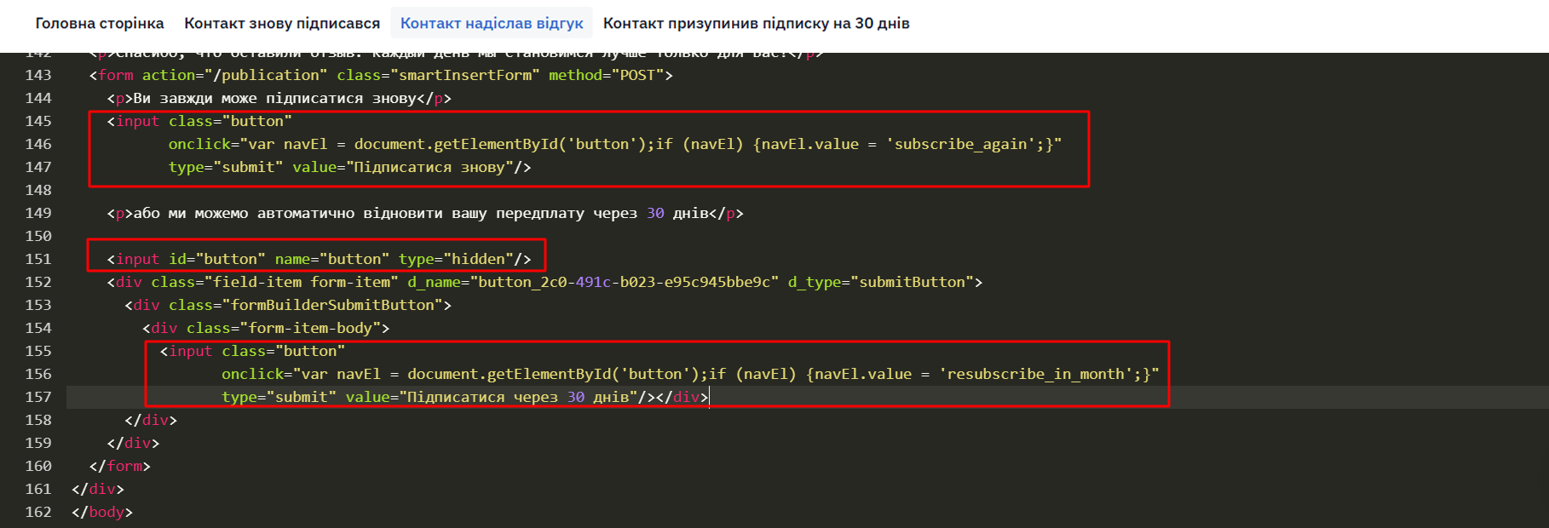This screenshot has height=528, width=1549.
Task: Click the paragraph "або ми можемо автоматично відновити"
Action: [x=425, y=213]
